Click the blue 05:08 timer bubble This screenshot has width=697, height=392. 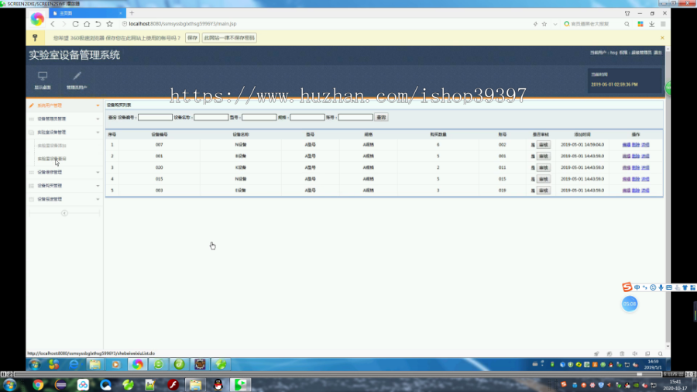pos(630,304)
